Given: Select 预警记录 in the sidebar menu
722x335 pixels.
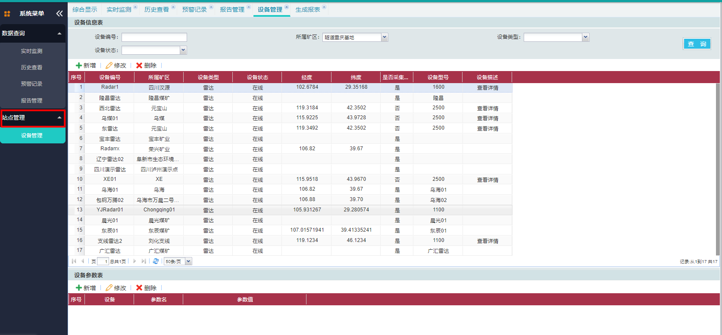Looking at the screenshot, I should click(31, 84).
